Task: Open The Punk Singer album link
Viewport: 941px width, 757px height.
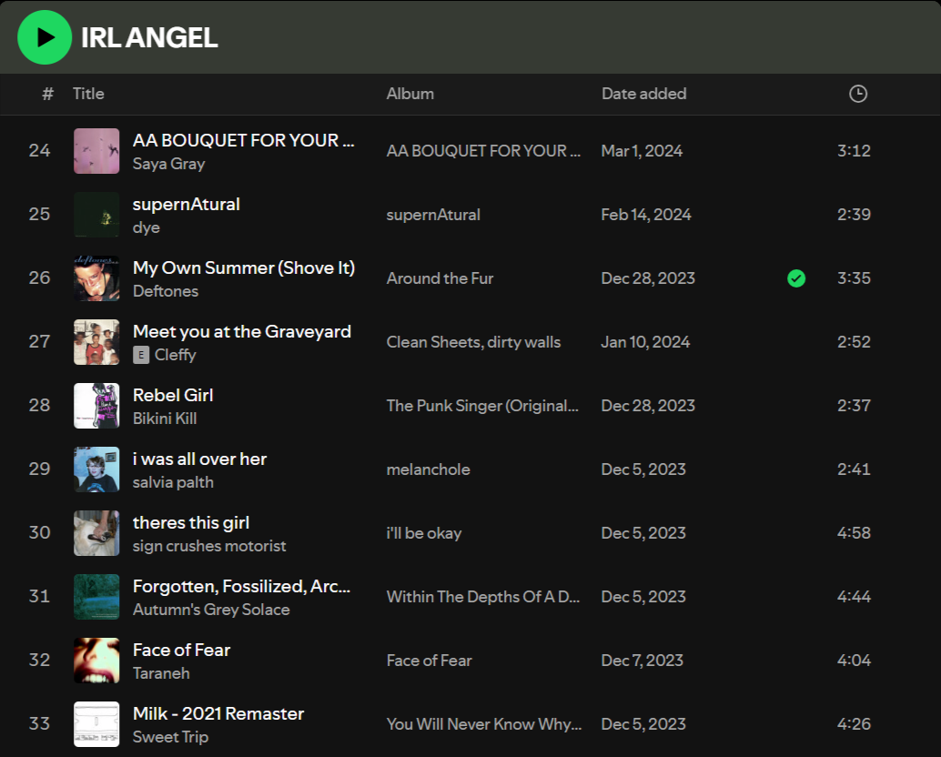Action: (482, 406)
